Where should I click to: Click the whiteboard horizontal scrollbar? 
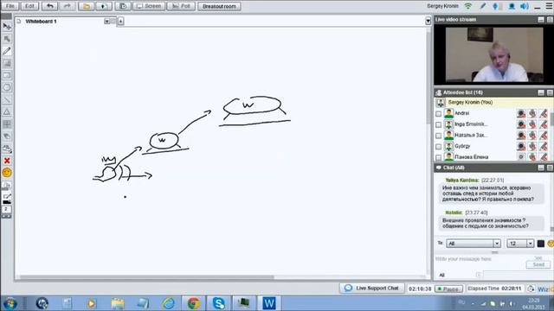[146, 277]
